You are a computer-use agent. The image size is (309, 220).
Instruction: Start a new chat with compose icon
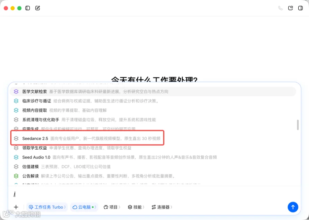click(x=37, y=8)
